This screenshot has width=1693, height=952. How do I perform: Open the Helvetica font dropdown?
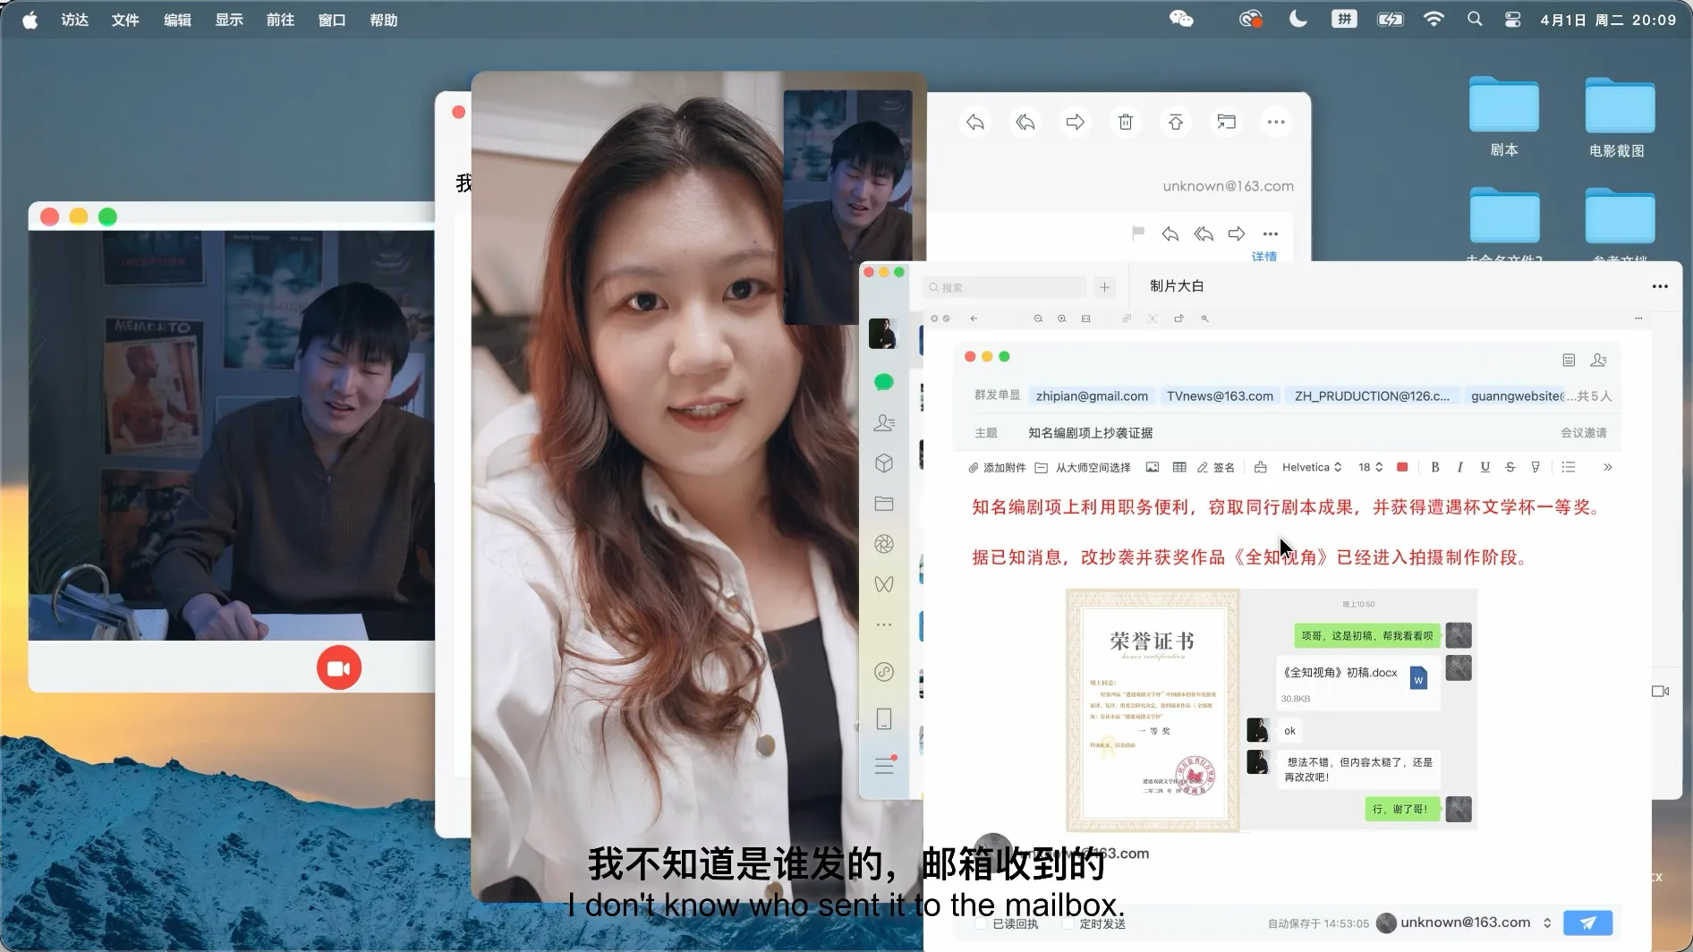coord(1312,467)
